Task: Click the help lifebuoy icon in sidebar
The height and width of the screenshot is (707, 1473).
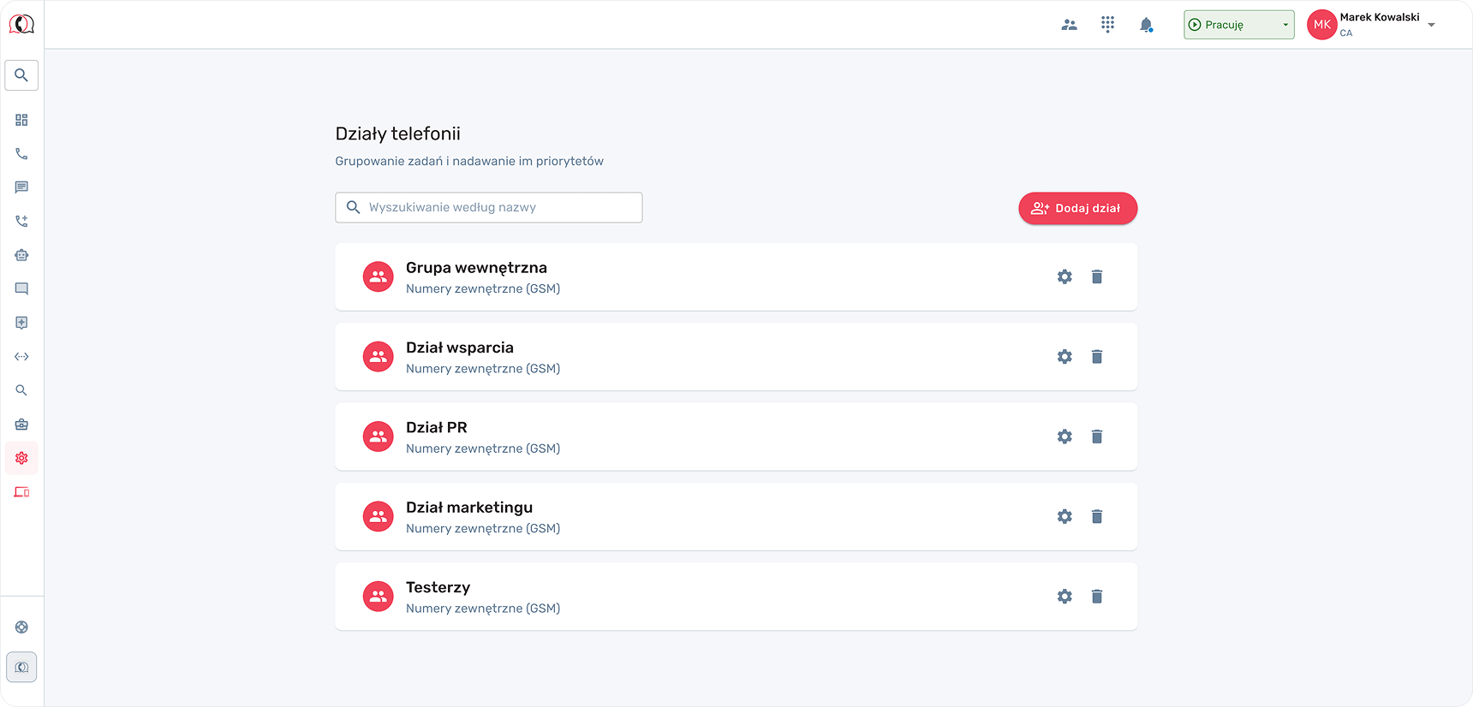Action: coord(21,627)
